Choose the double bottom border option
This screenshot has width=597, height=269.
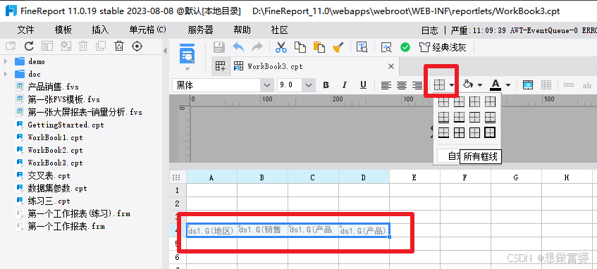[443, 117]
